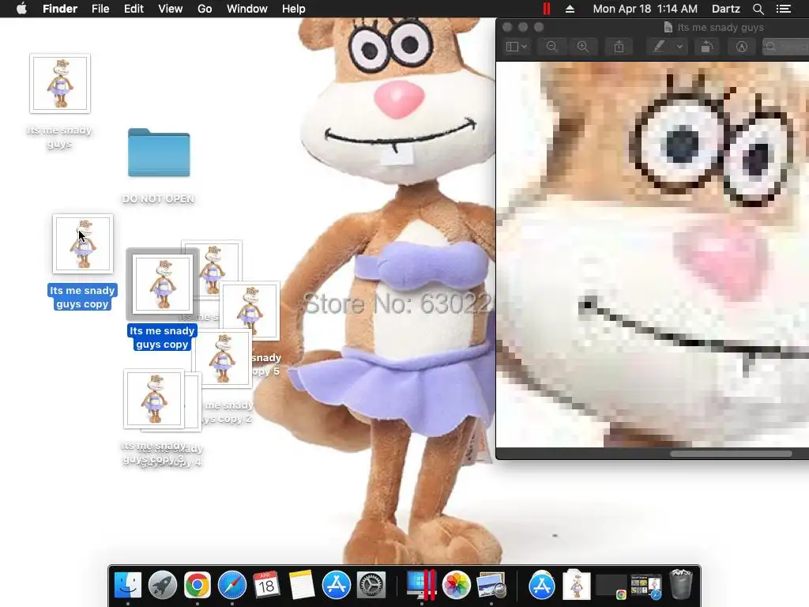Open Notes from the Dock
This screenshot has height=607, width=809.
click(x=301, y=585)
